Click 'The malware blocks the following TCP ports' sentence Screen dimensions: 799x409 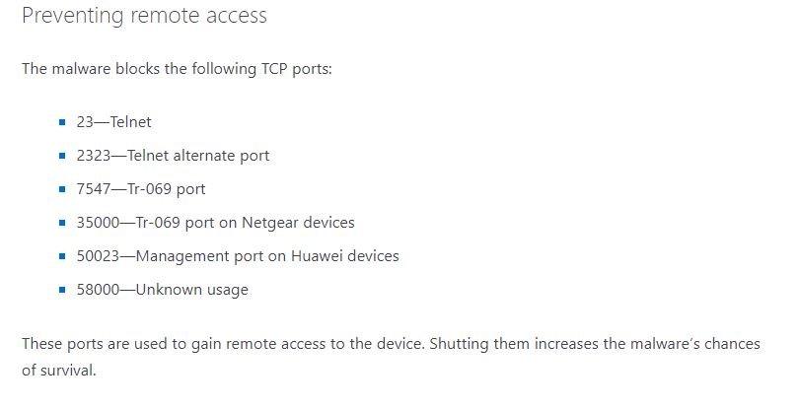pos(177,68)
